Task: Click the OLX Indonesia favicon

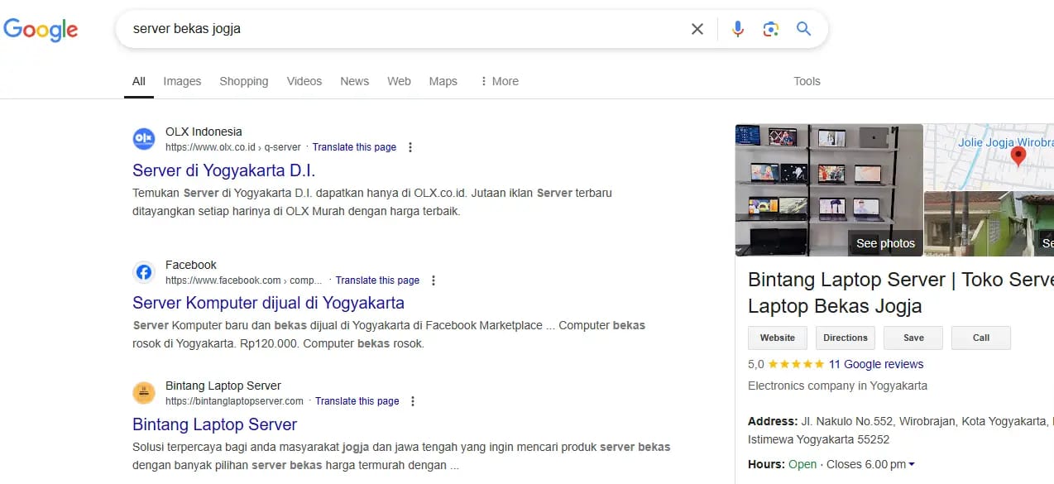Action: pos(144,139)
